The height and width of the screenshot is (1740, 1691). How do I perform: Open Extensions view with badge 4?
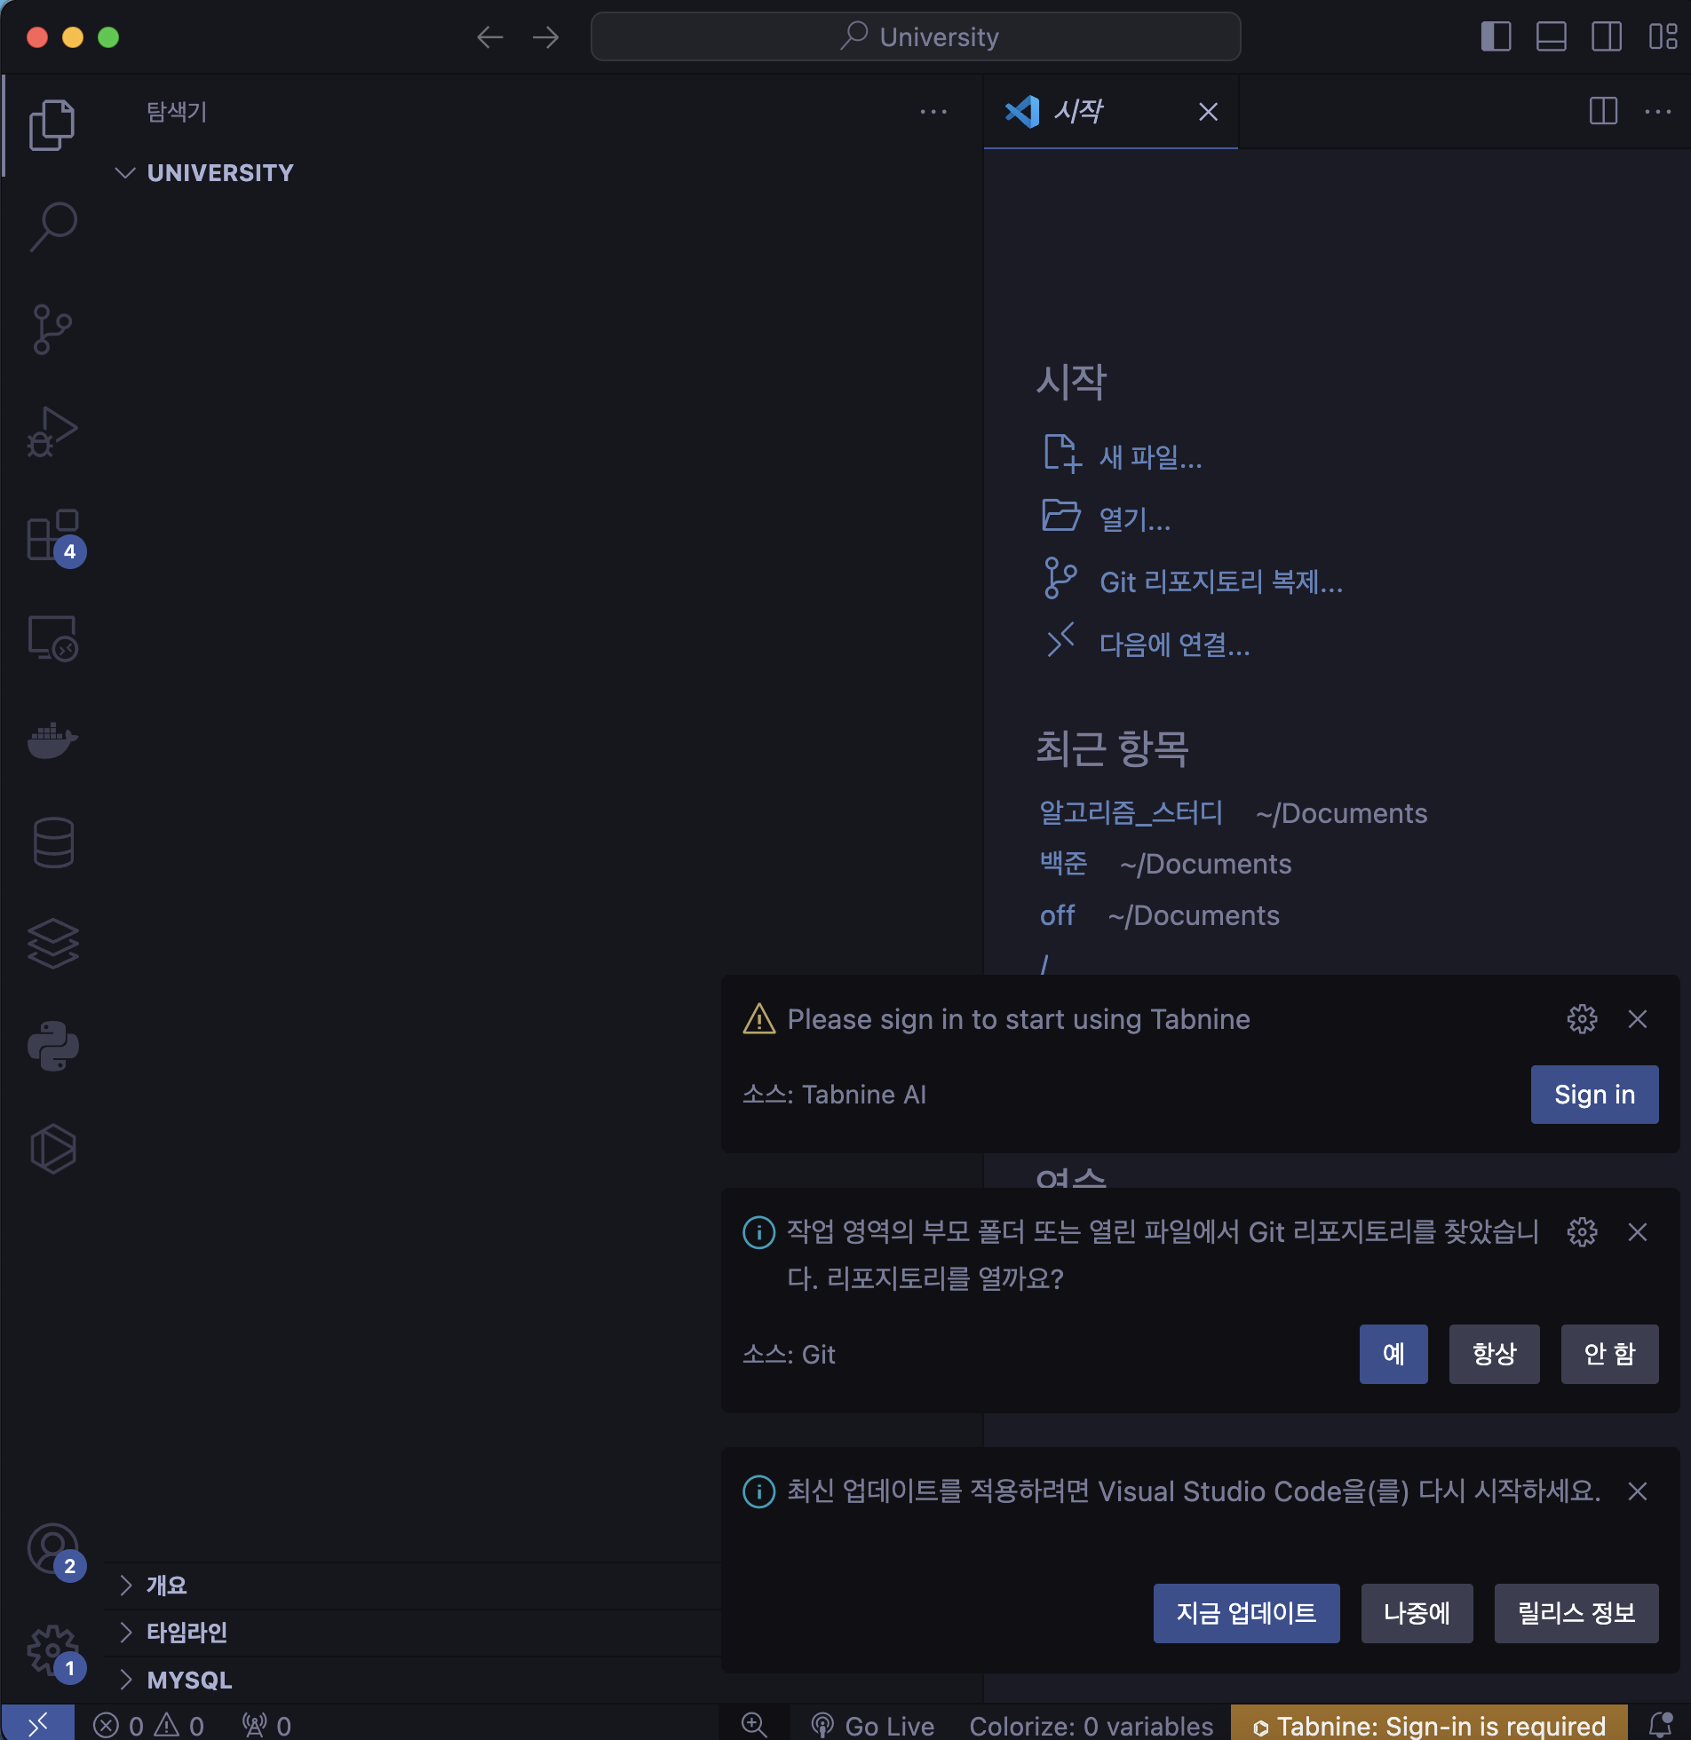coord(52,535)
